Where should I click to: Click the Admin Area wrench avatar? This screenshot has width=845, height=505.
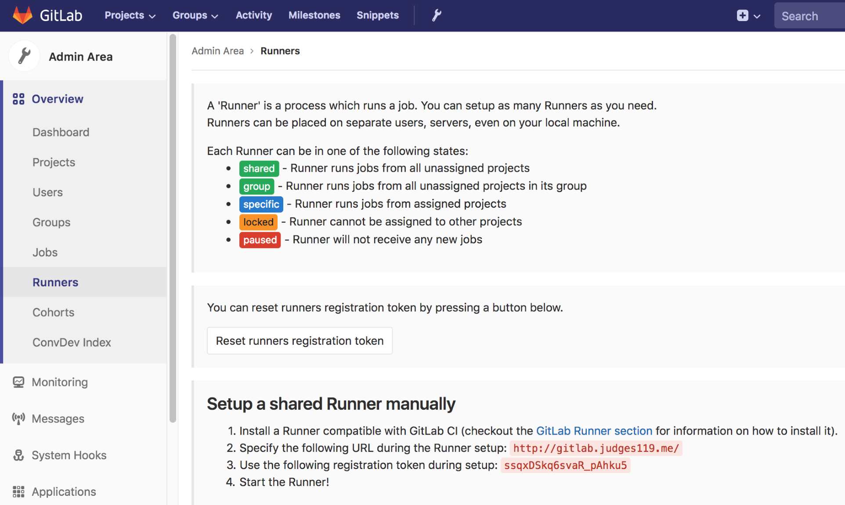(25, 56)
